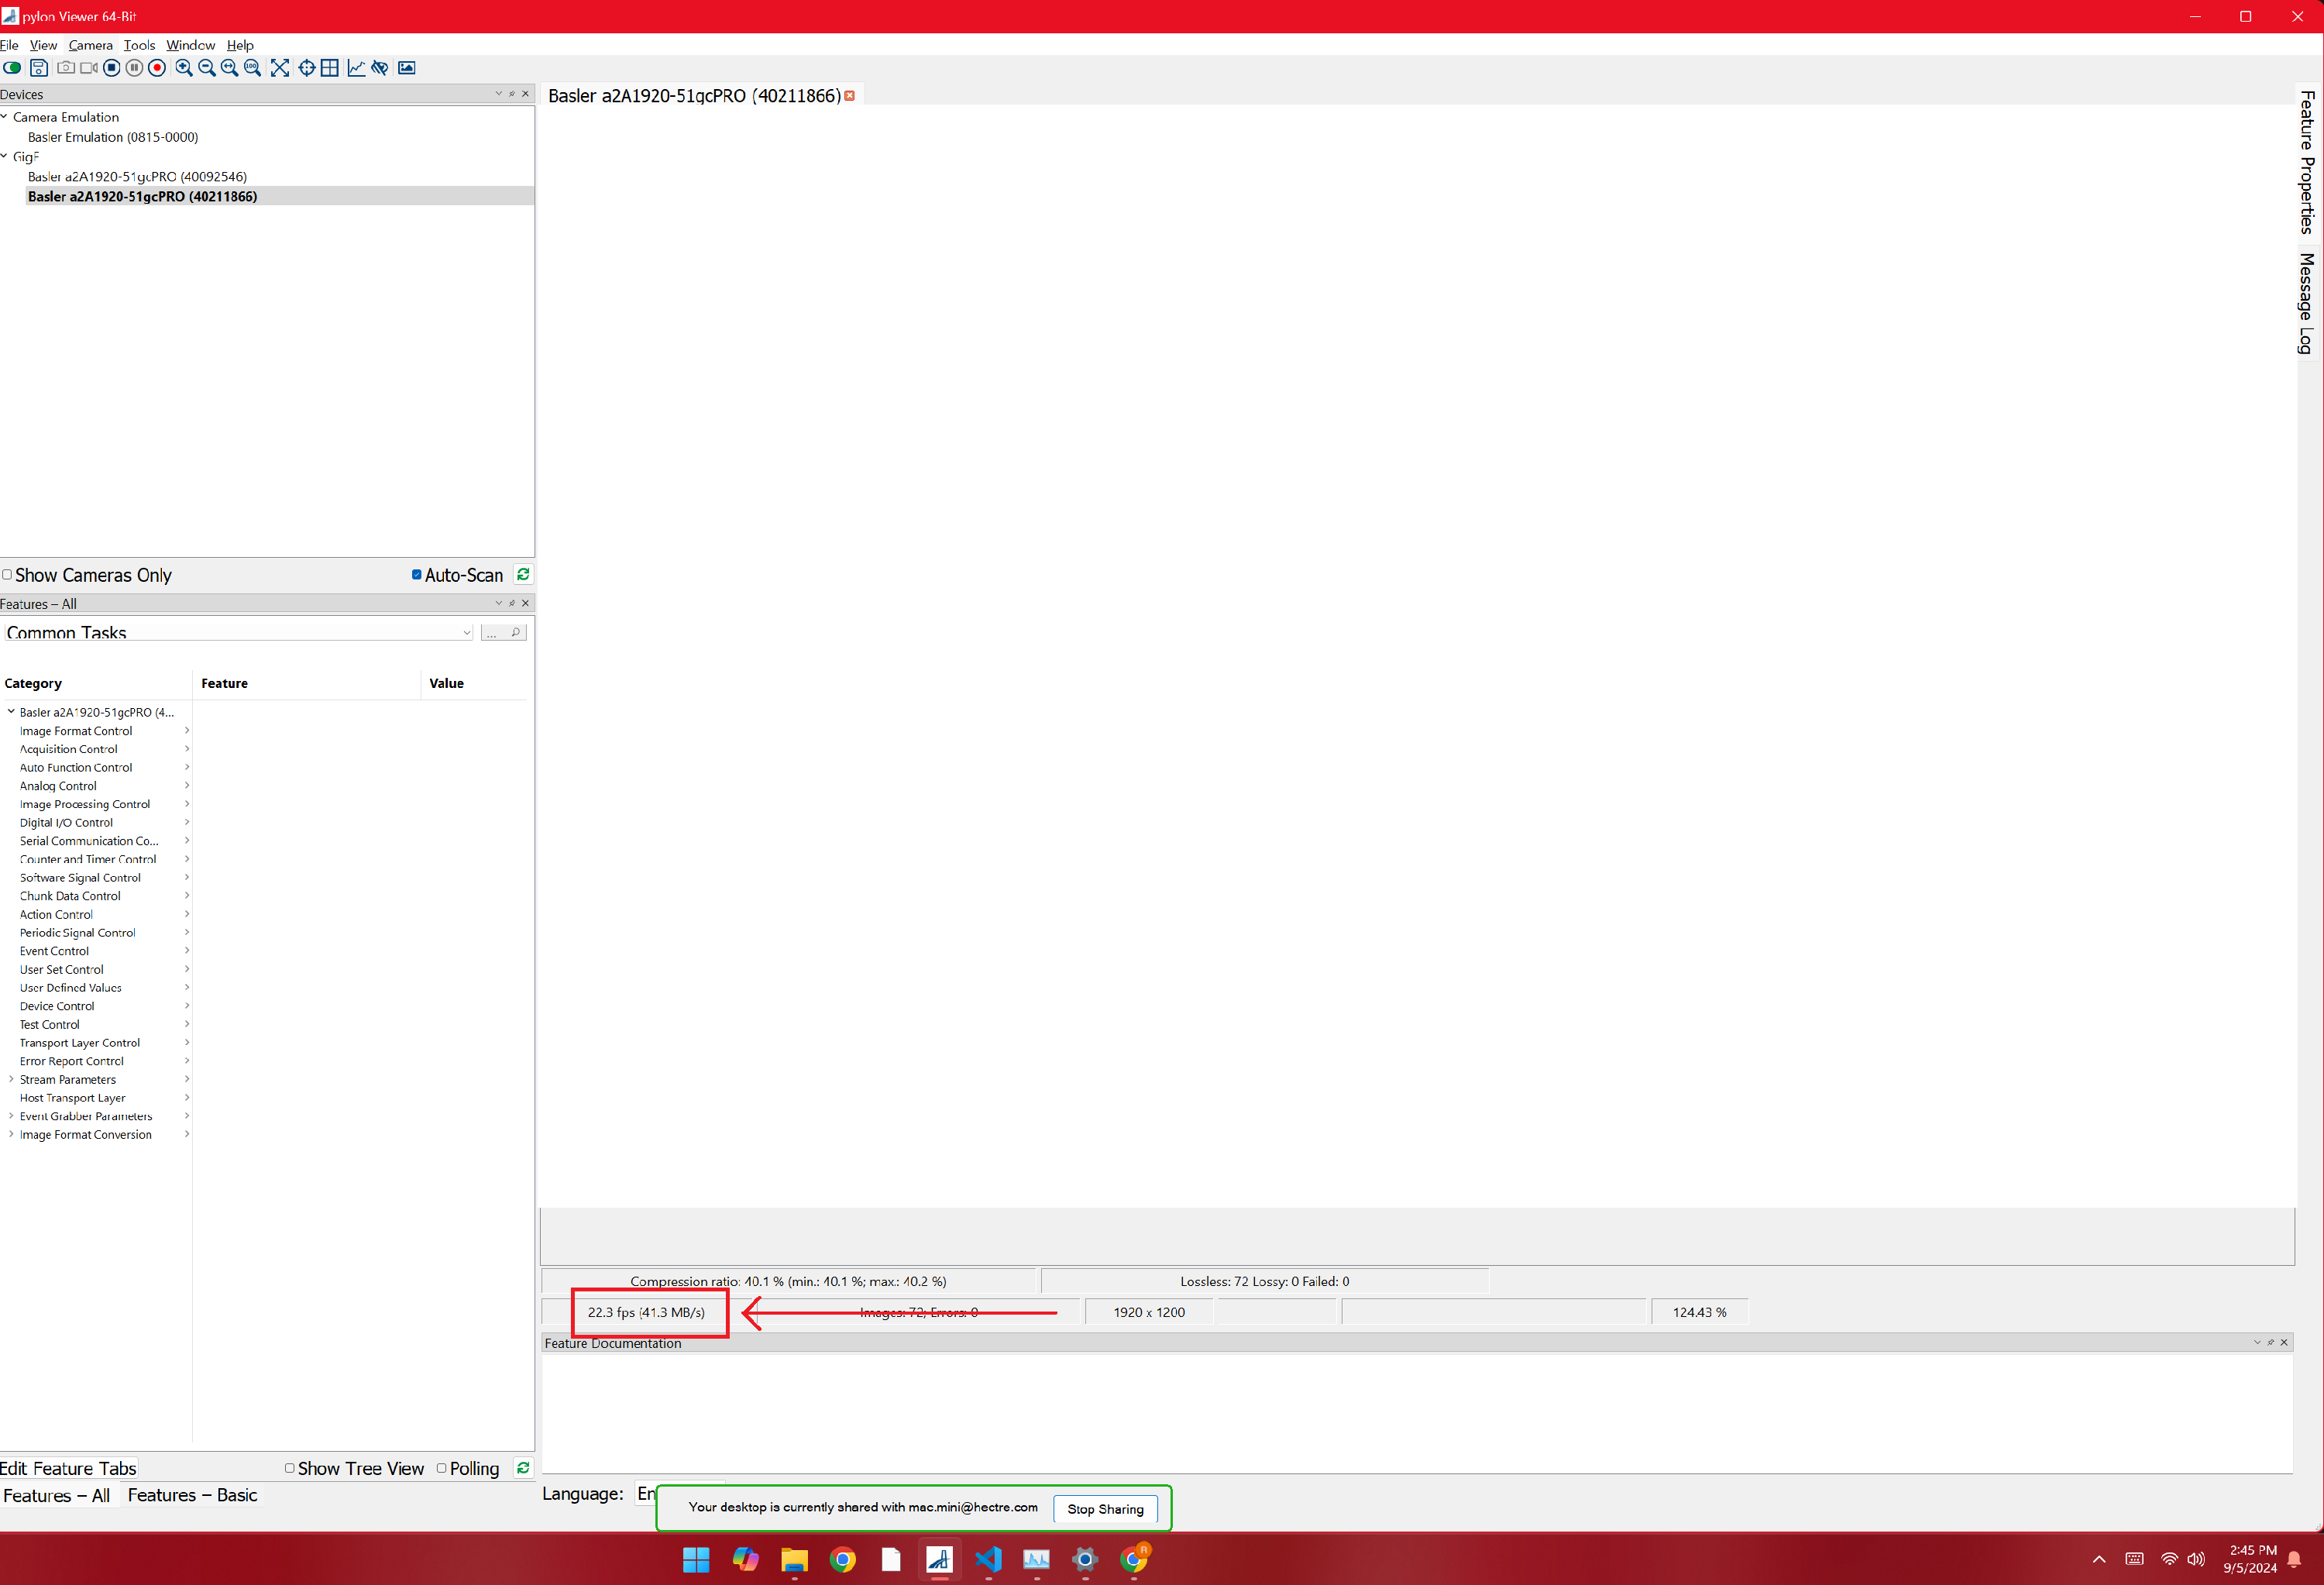Select Basler a2A1920-51gcPRO (40092546) device
The width and height of the screenshot is (2324, 1585).
(x=137, y=176)
